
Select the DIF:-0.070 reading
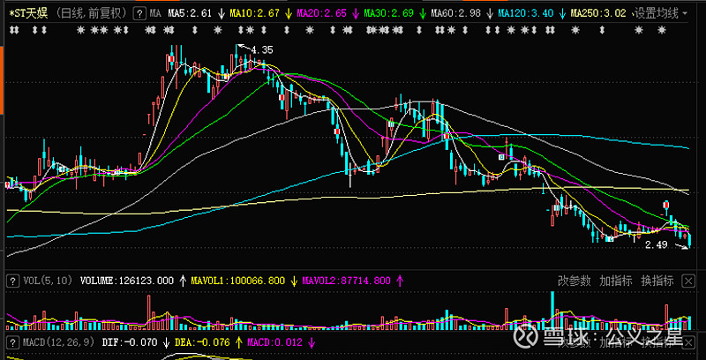pos(130,343)
